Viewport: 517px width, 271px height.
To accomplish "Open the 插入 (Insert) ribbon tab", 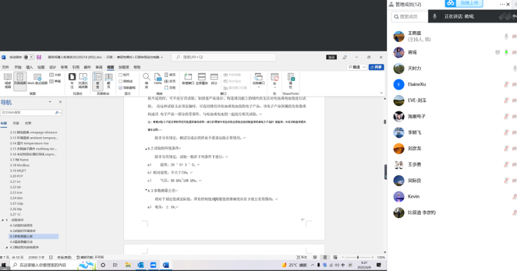I will [29, 67].
